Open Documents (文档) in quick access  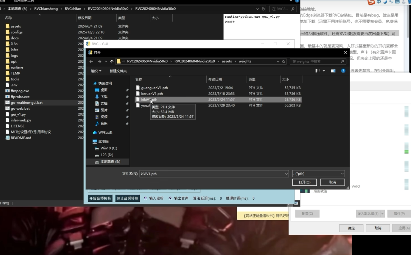[x=104, y=103]
